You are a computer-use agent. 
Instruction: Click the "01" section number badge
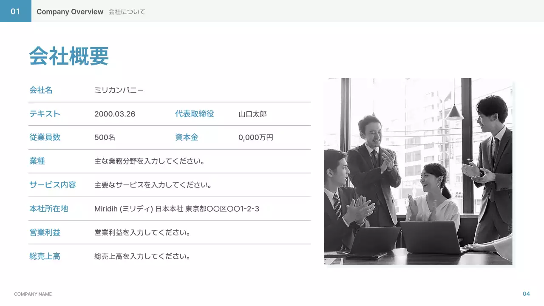15,11
